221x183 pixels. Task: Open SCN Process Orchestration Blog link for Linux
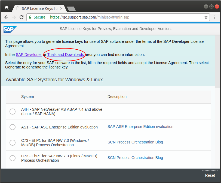(x=135, y=158)
